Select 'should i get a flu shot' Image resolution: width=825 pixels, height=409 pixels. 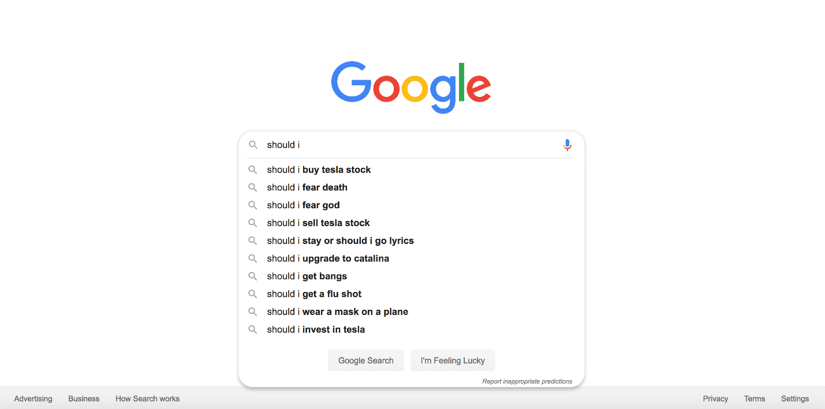pyautogui.click(x=314, y=294)
